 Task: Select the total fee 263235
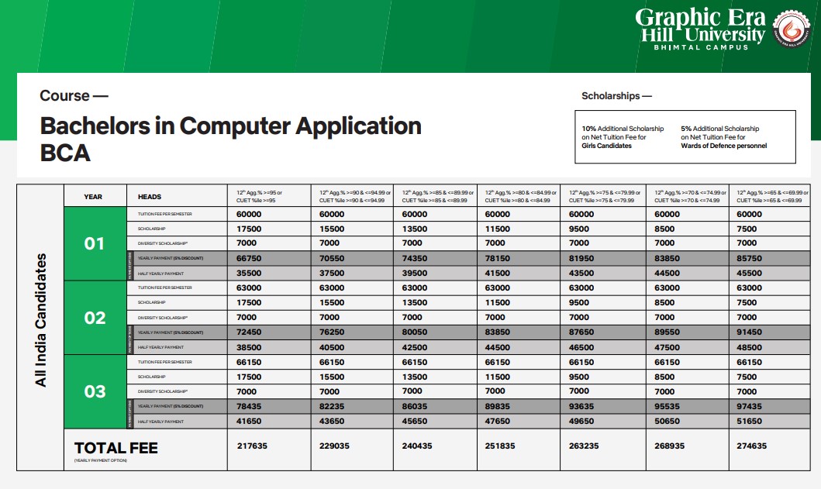584,446
